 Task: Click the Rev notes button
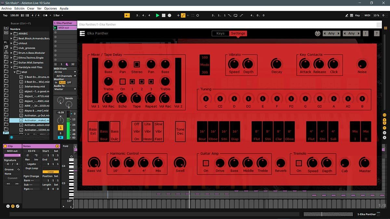[27, 160]
